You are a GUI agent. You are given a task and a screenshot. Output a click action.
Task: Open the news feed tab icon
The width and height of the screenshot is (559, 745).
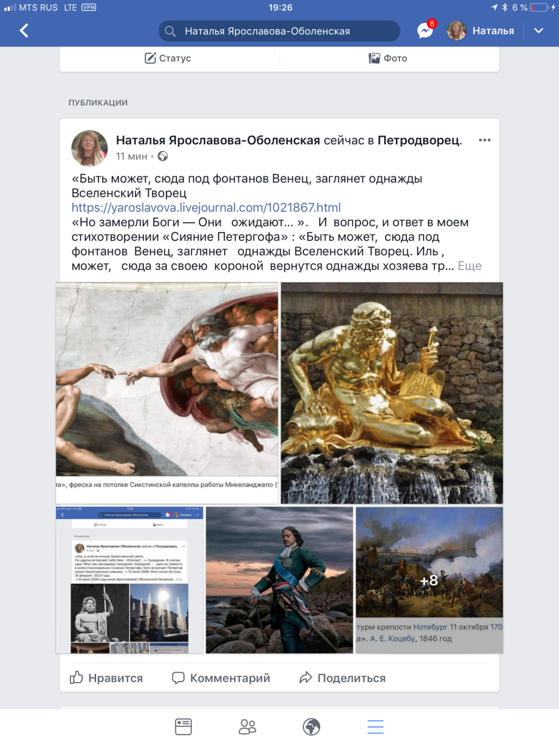(183, 726)
